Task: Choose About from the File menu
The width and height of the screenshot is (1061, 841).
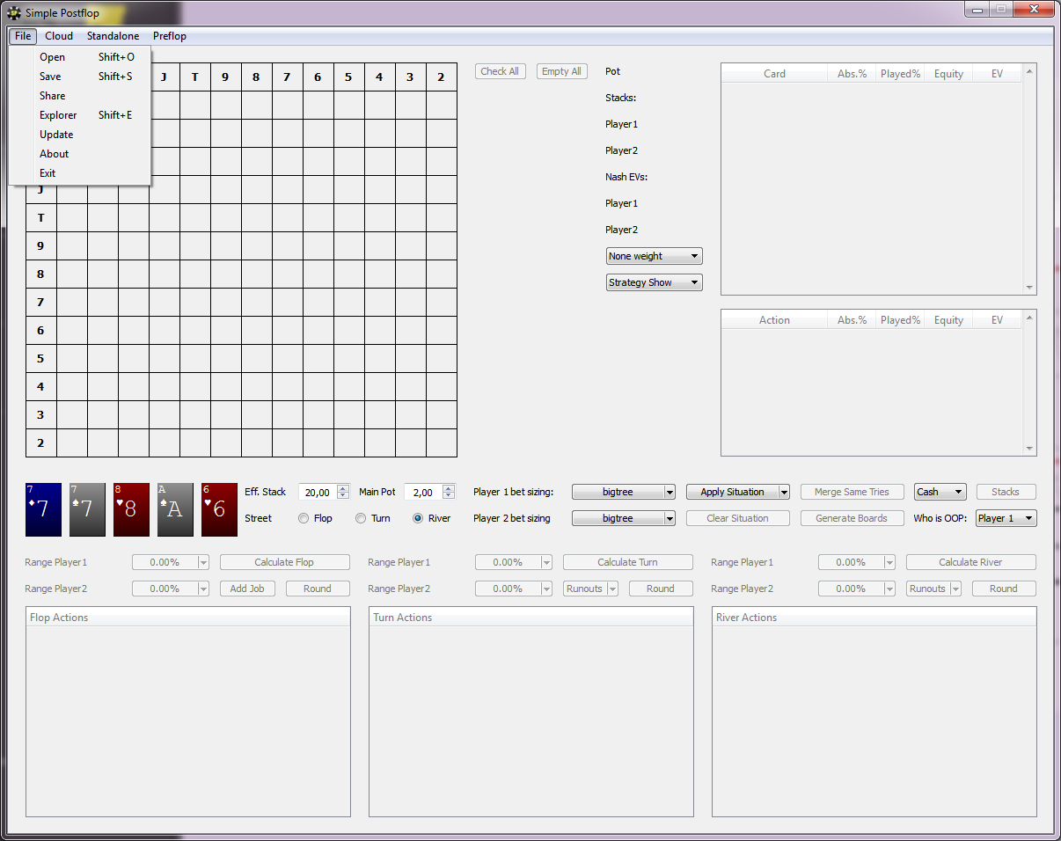Action: [x=80, y=154]
